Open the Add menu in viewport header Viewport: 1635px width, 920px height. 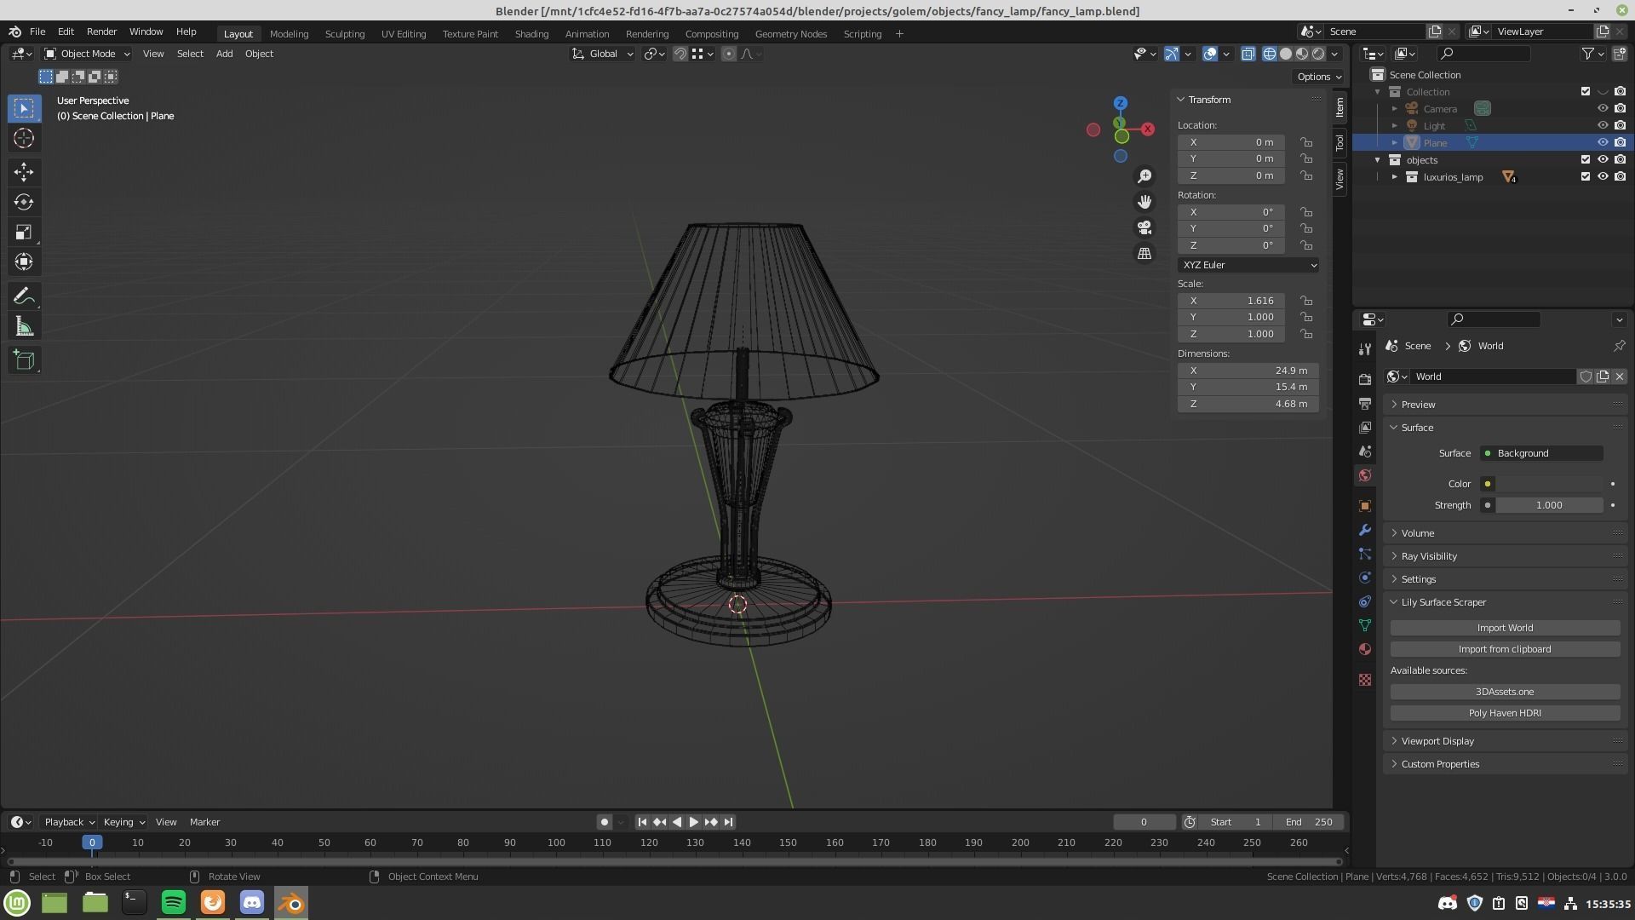point(224,54)
